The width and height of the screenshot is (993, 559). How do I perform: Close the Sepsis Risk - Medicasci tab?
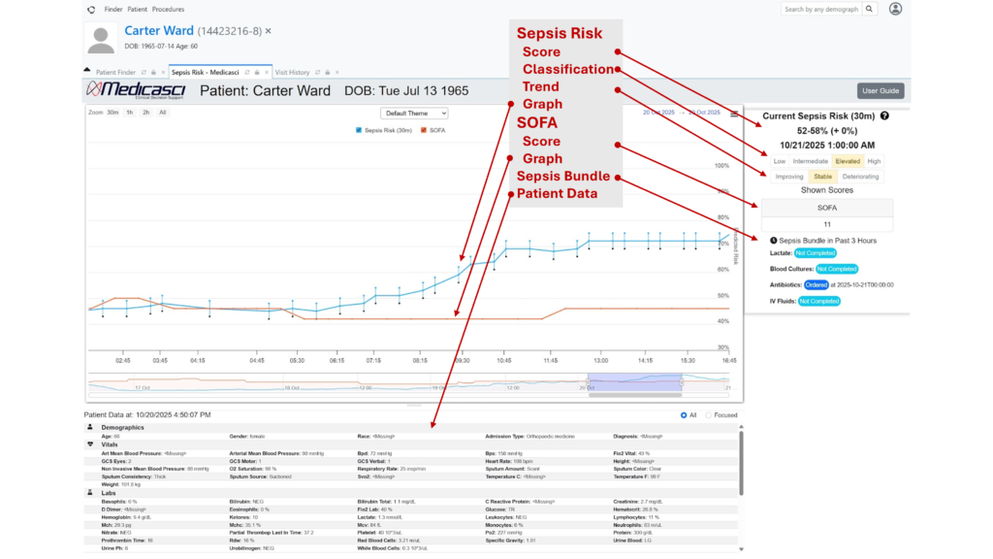pyautogui.click(x=265, y=72)
